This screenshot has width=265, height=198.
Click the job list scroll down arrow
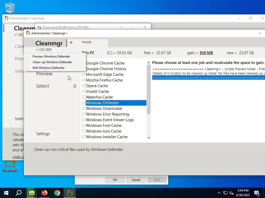click(x=149, y=138)
